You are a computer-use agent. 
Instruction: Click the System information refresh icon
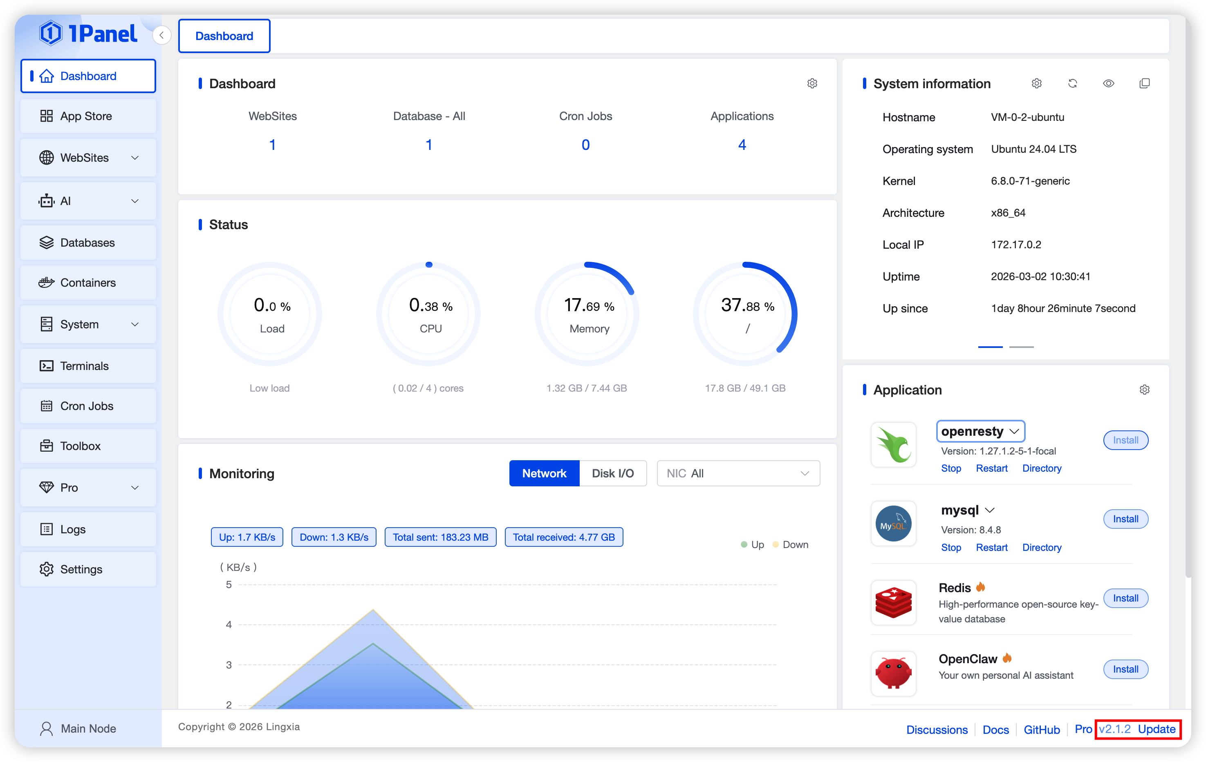(x=1072, y=84)
